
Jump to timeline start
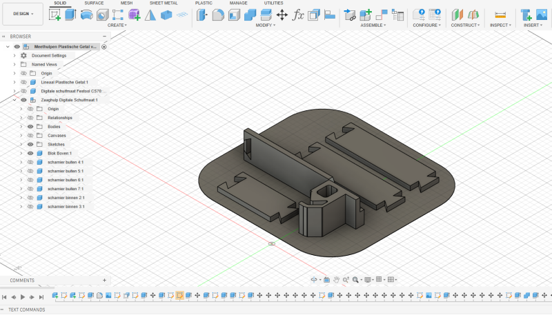pos(4,297)
